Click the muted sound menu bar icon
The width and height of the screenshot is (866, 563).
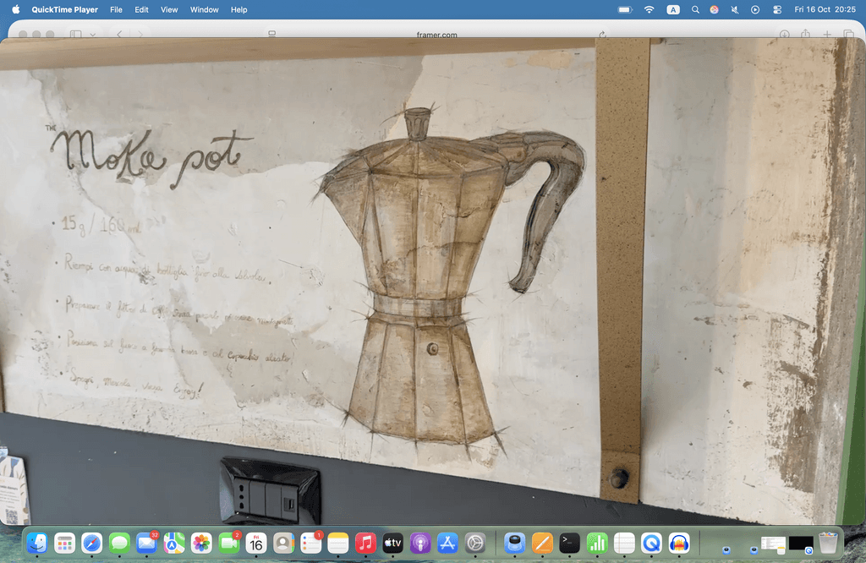click(735, 9)
